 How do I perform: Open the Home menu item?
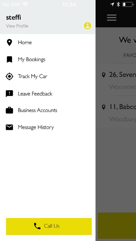tap(48, 42)
